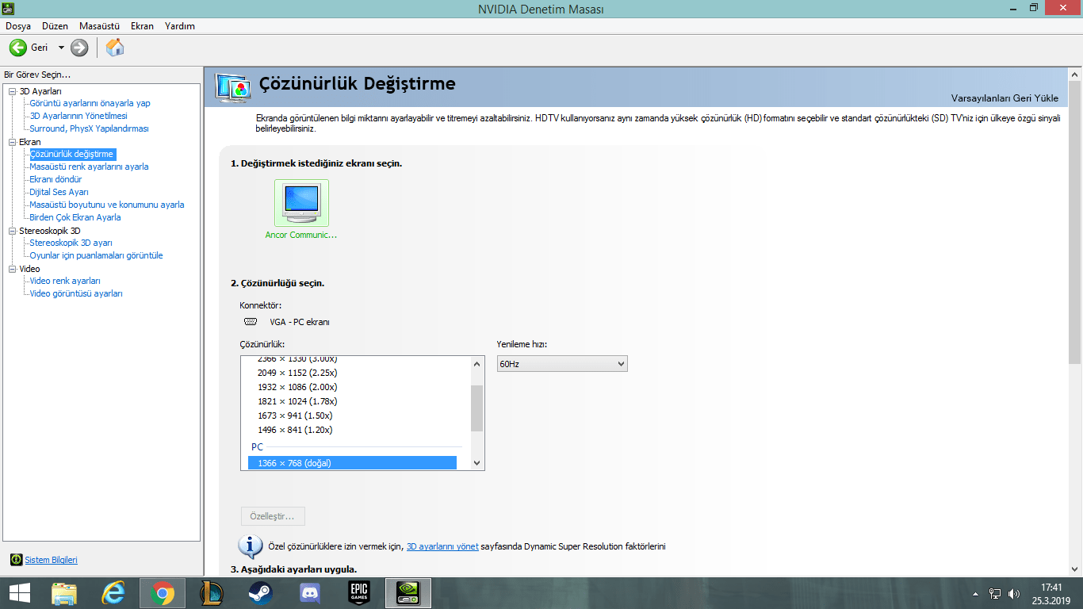Click Varsayılanları Geri Yükle link

1005,98
